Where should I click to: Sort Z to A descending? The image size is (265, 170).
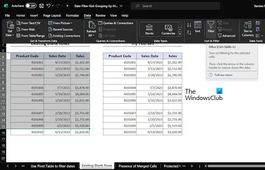coord(189,32)
